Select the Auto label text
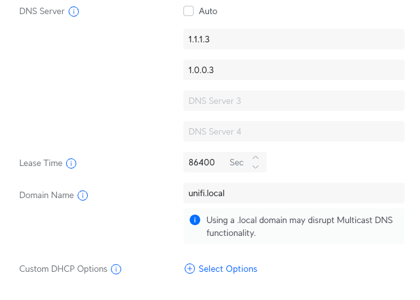 coord(208,12)
